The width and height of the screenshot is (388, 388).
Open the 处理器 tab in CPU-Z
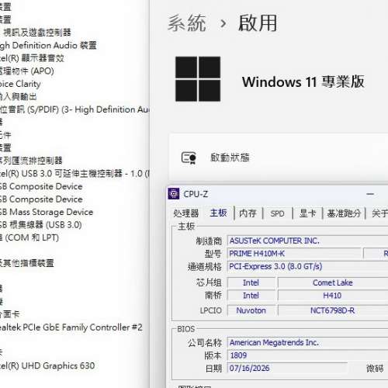[186, 213]
